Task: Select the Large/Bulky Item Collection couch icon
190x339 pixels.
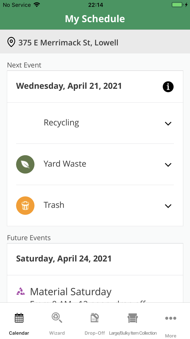Action: tap(133, 318)
